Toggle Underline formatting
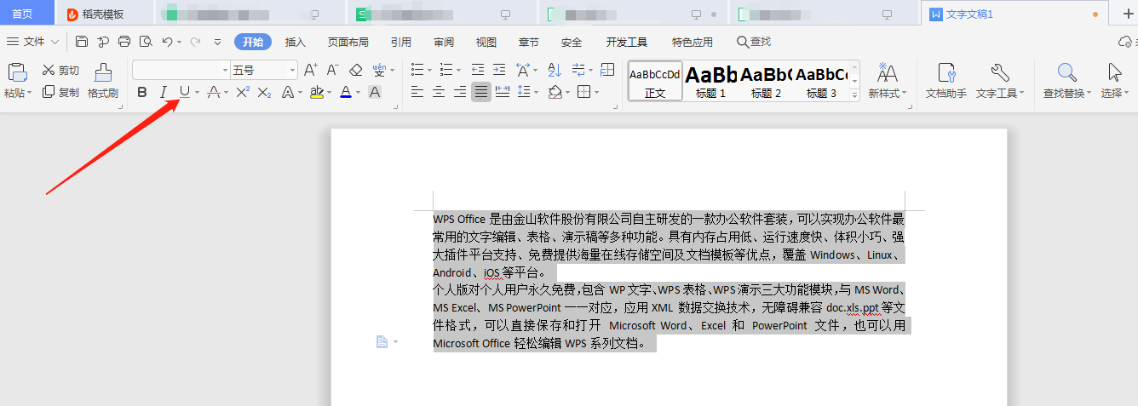The image size is (1138, 406). point(185,92)
